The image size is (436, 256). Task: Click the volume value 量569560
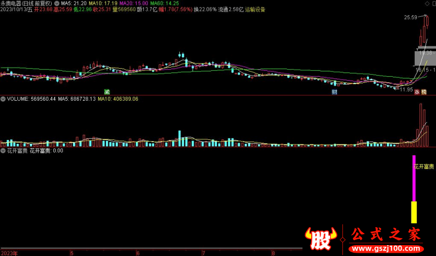124,9
